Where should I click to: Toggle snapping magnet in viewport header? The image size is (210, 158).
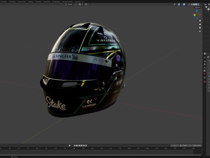pyautogui.click(x=80, y=4)
